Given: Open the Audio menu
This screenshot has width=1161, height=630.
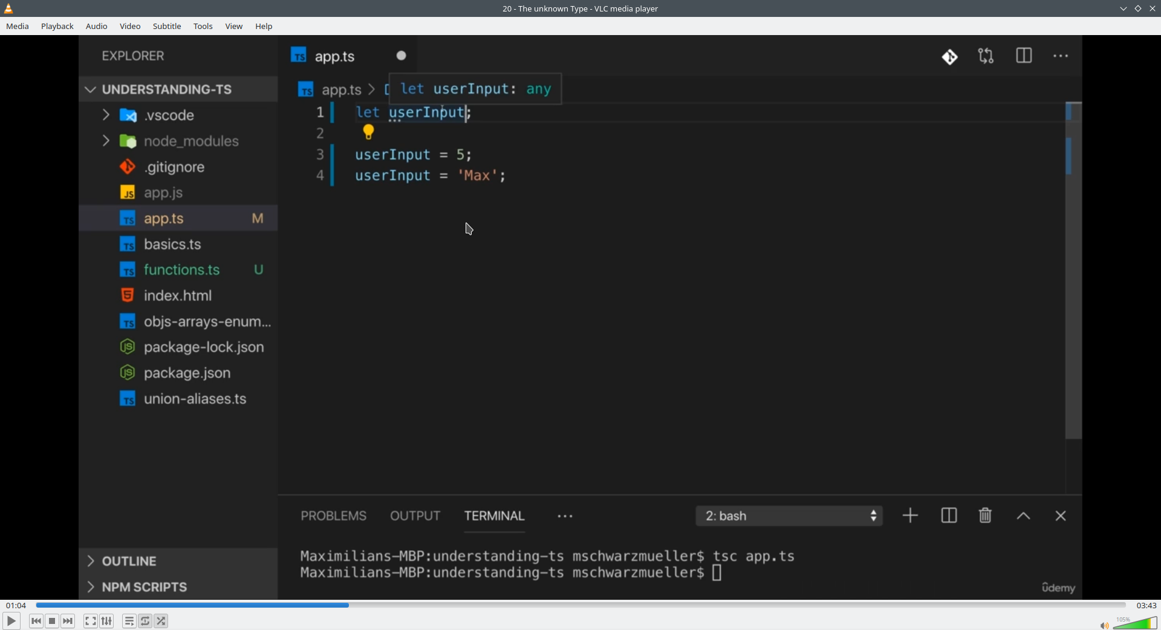Looking at the screenshot, I should (97, 27).
